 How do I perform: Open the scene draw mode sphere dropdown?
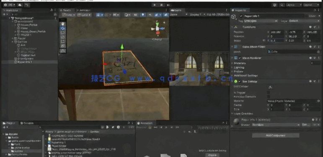(x=127, y=15)
